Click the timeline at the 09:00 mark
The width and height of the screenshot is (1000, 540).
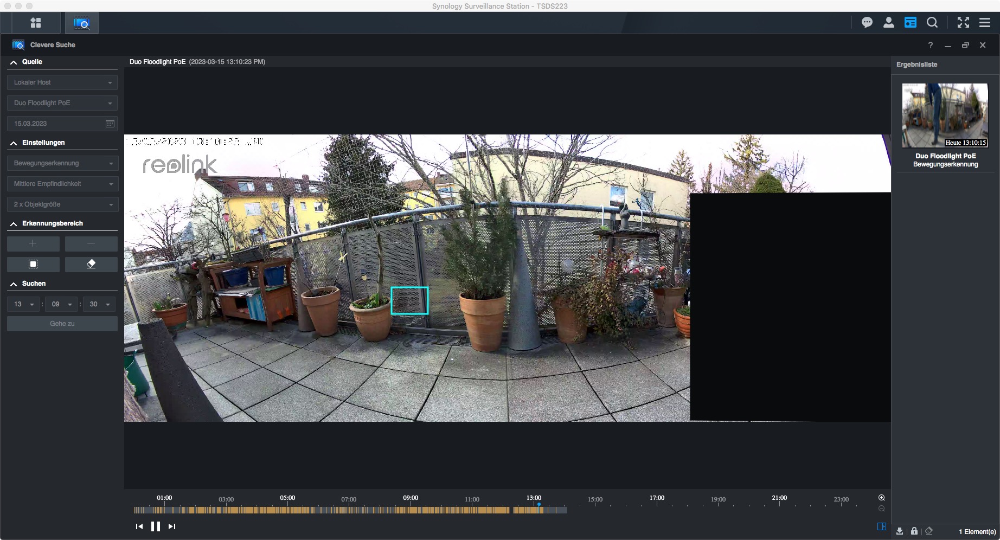[411, 510]
